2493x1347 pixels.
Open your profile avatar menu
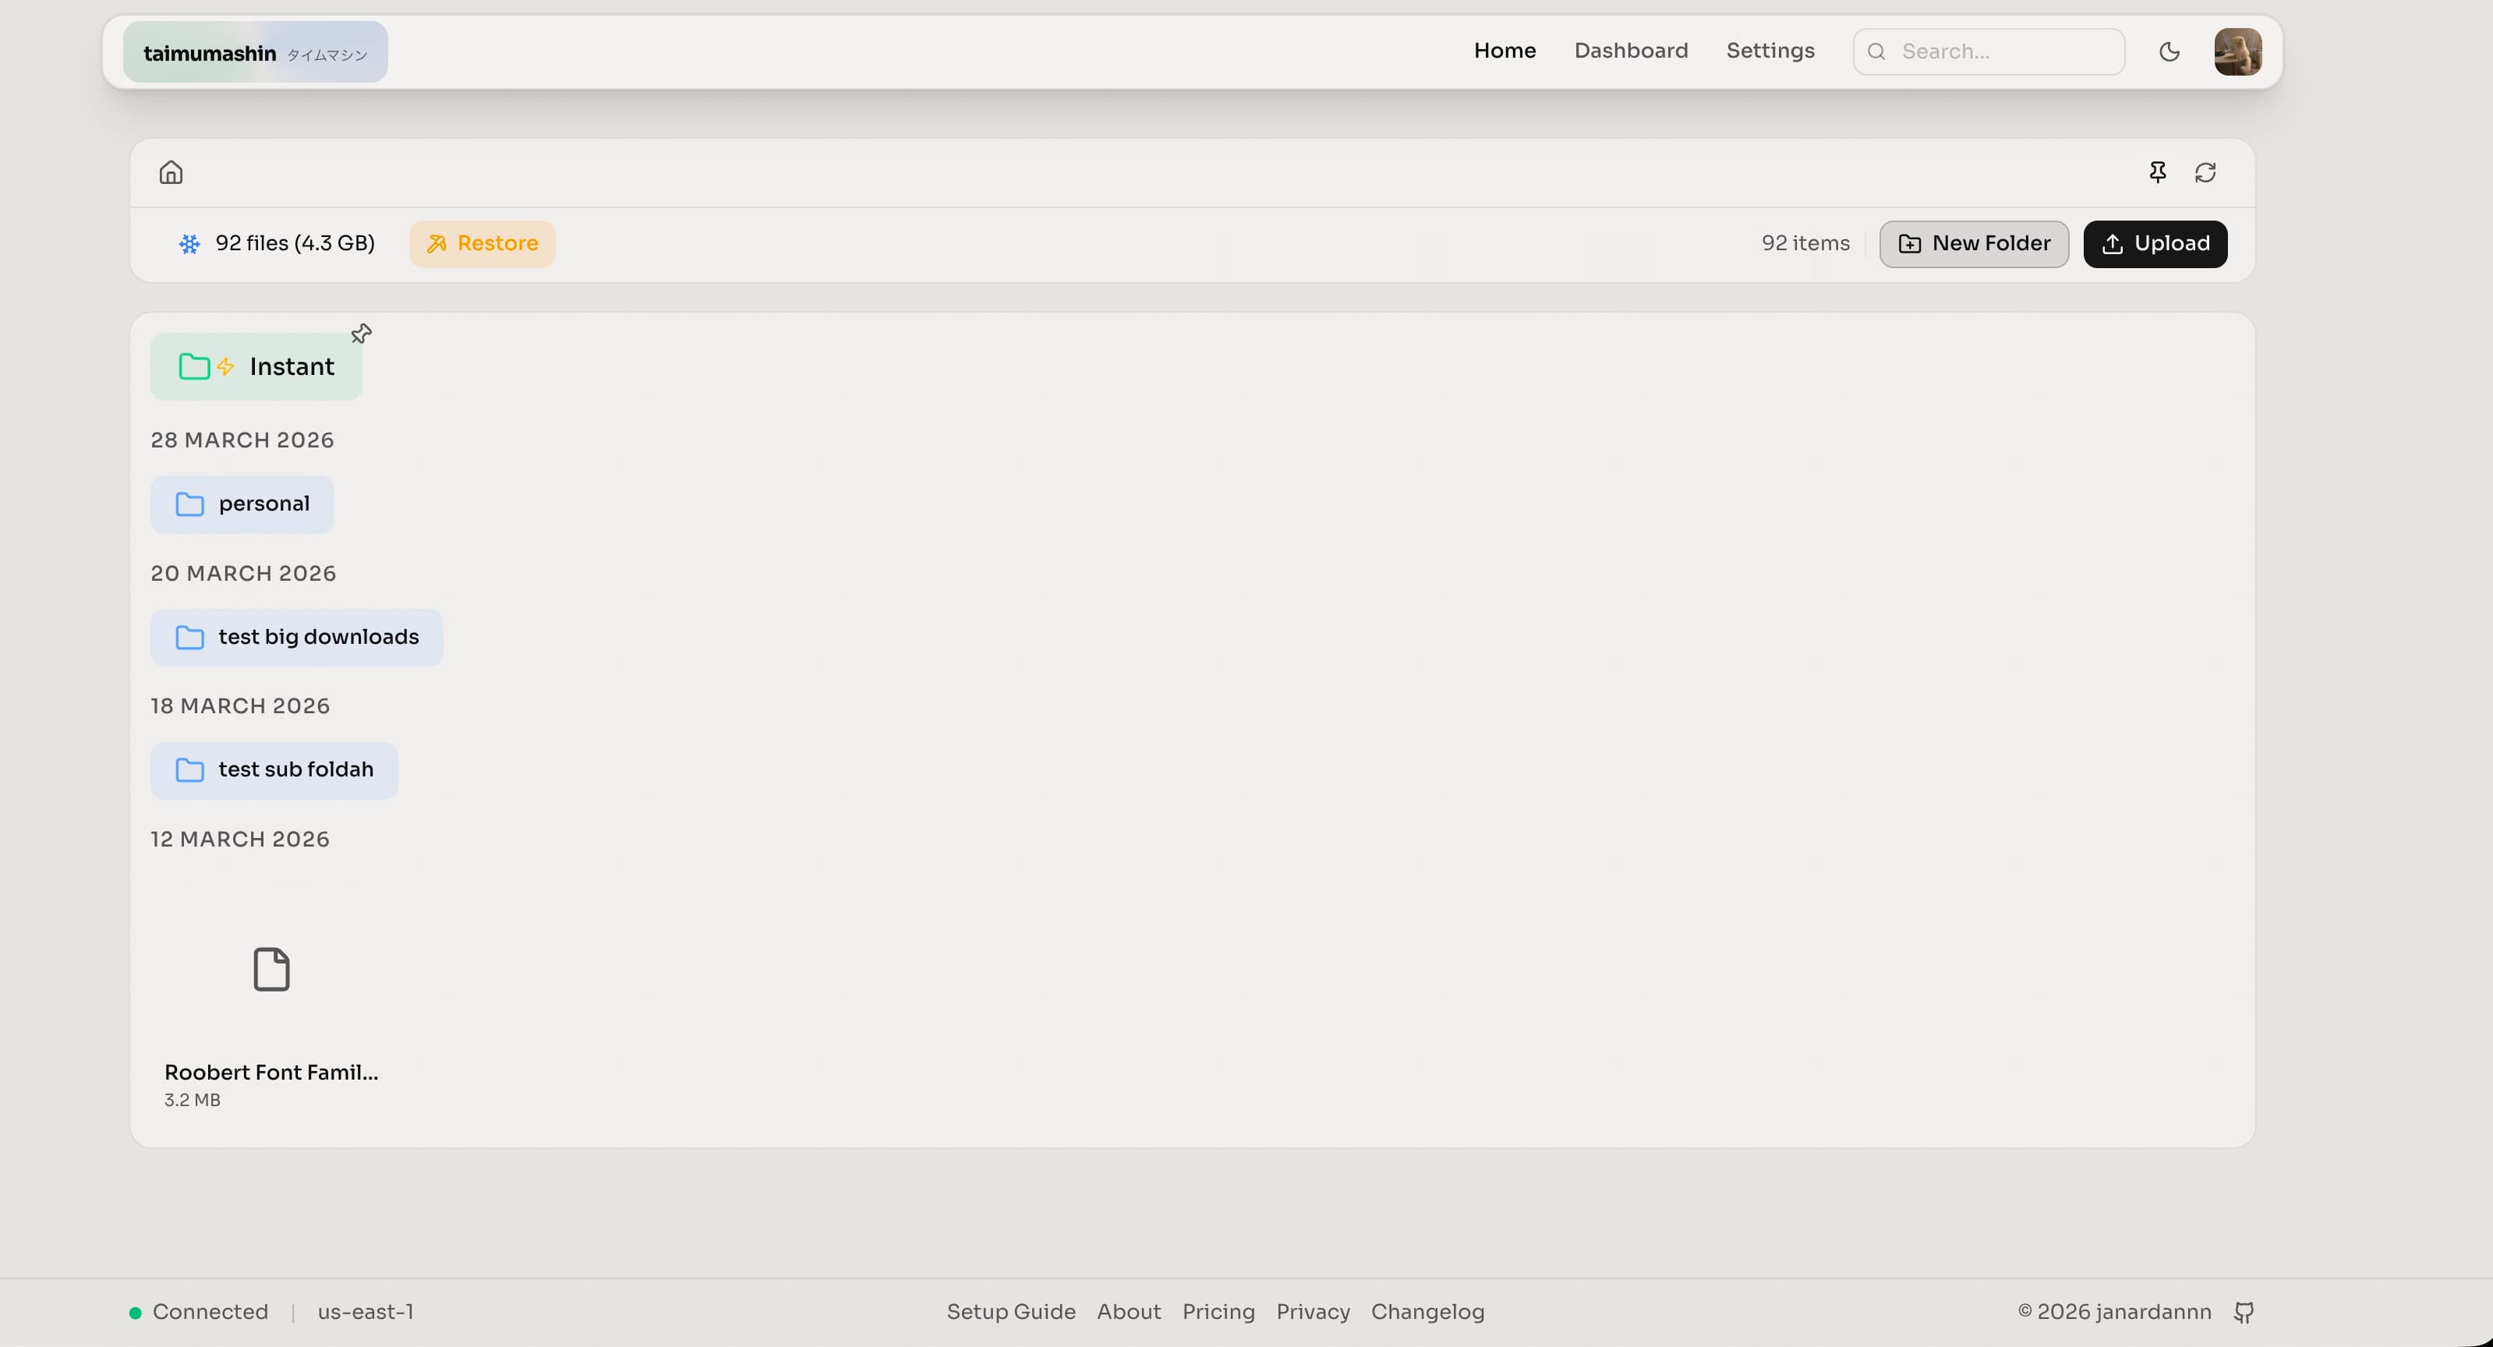click(2238, 51)
